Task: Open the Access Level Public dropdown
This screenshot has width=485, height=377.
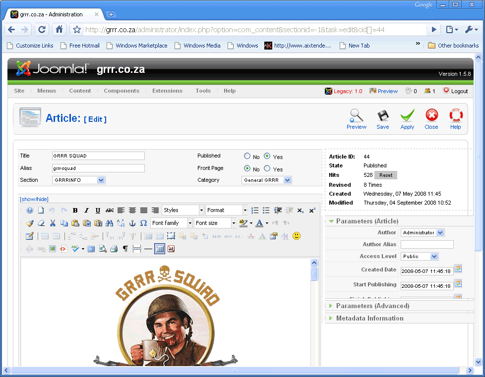Action: click(420, 257)
